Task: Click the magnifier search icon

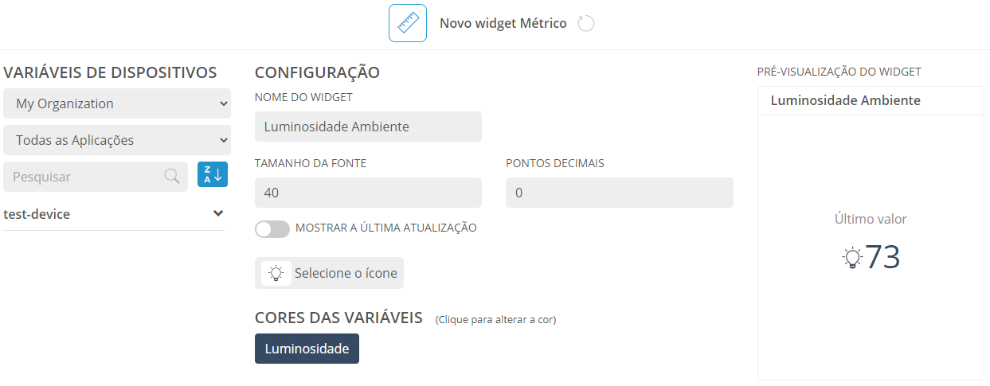Action: pos(172,177)
